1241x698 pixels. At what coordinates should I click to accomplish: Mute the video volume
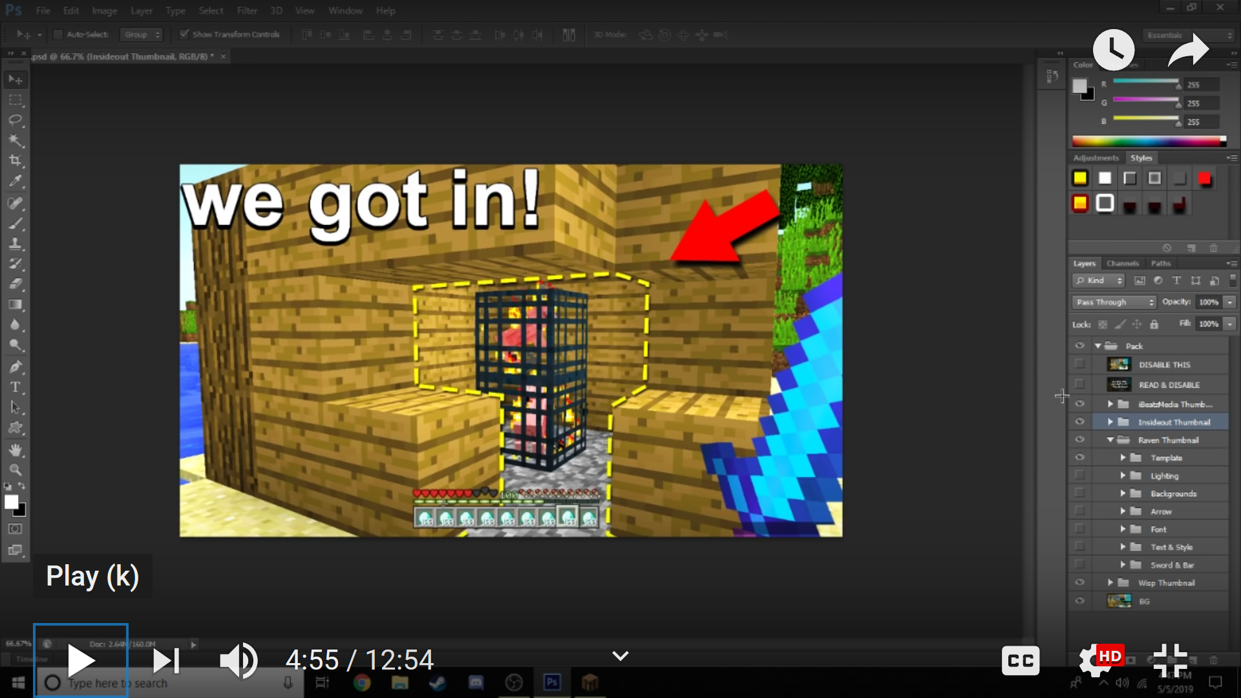[x=239, y=661]
